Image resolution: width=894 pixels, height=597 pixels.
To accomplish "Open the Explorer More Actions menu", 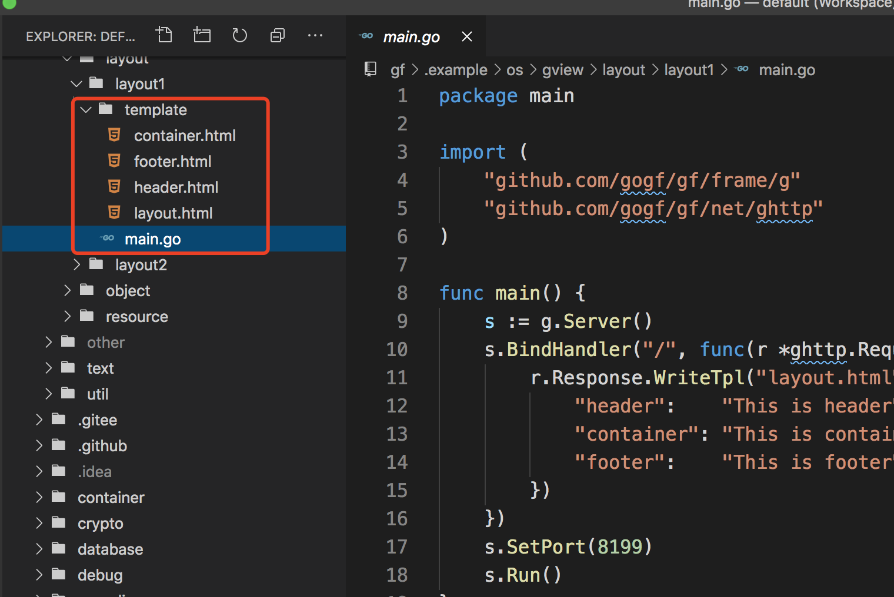I will (x=315, y=36).
